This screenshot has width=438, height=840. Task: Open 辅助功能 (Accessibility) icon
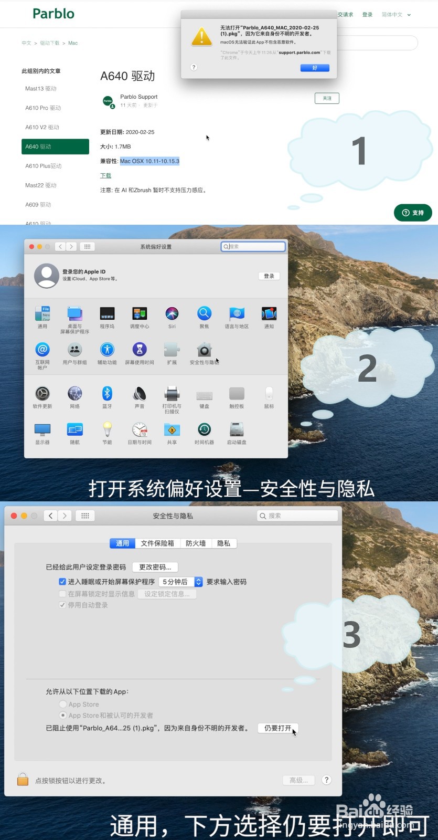click(107, 350)
